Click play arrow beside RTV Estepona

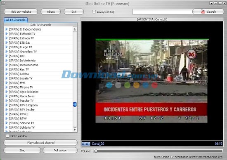[7, 105]
